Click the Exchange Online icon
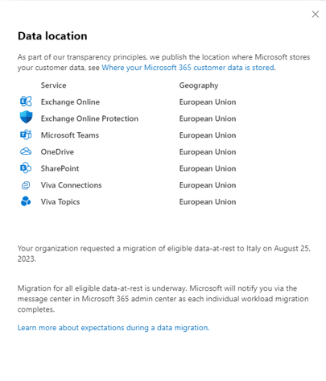 pos(26,101)
